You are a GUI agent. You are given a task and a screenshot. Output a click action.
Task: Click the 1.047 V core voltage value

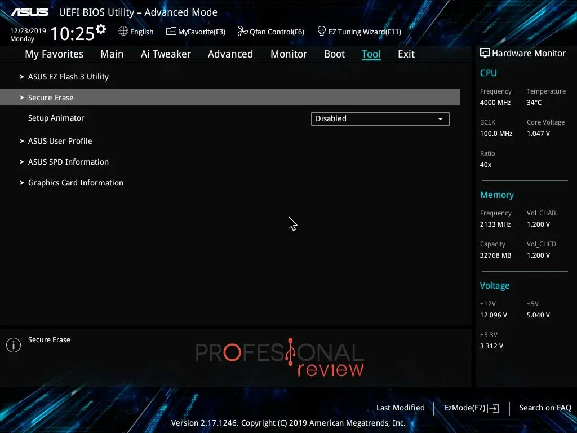pyautogui.click(x=538, y=134)
